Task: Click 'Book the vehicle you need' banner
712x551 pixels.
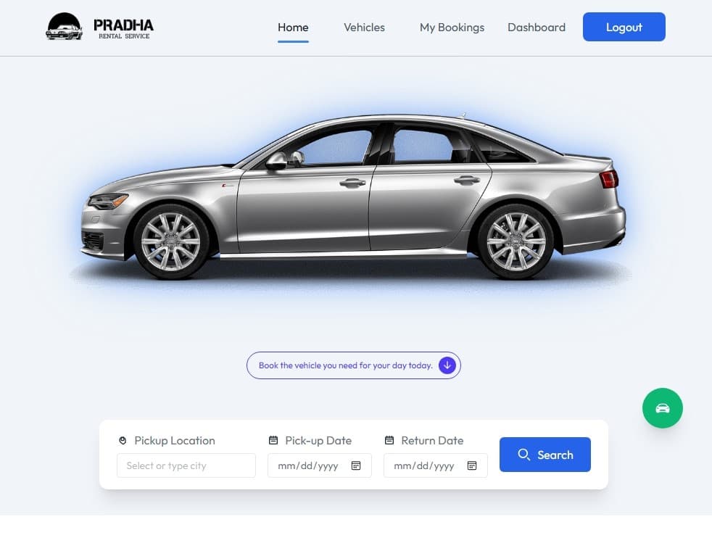Action: click(x=353, y=365)
